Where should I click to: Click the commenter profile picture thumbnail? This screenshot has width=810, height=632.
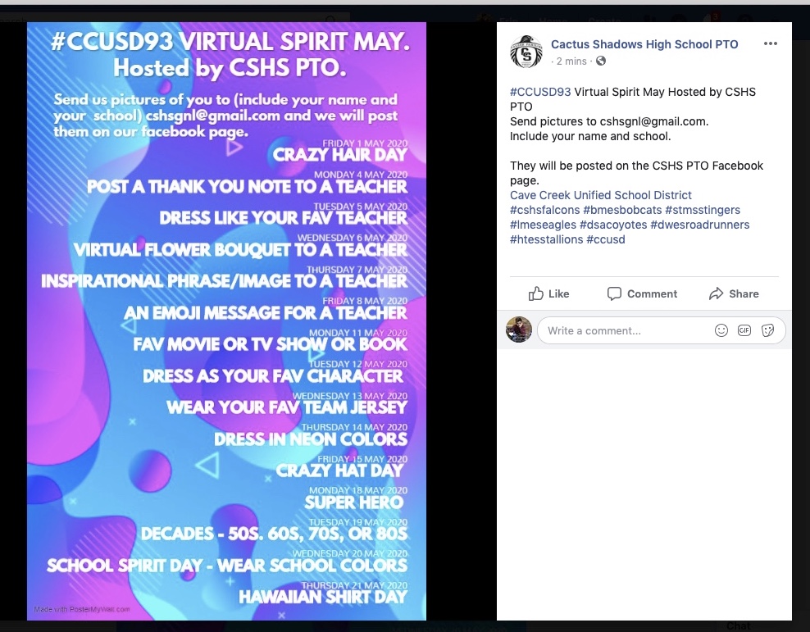click(519, 330)
